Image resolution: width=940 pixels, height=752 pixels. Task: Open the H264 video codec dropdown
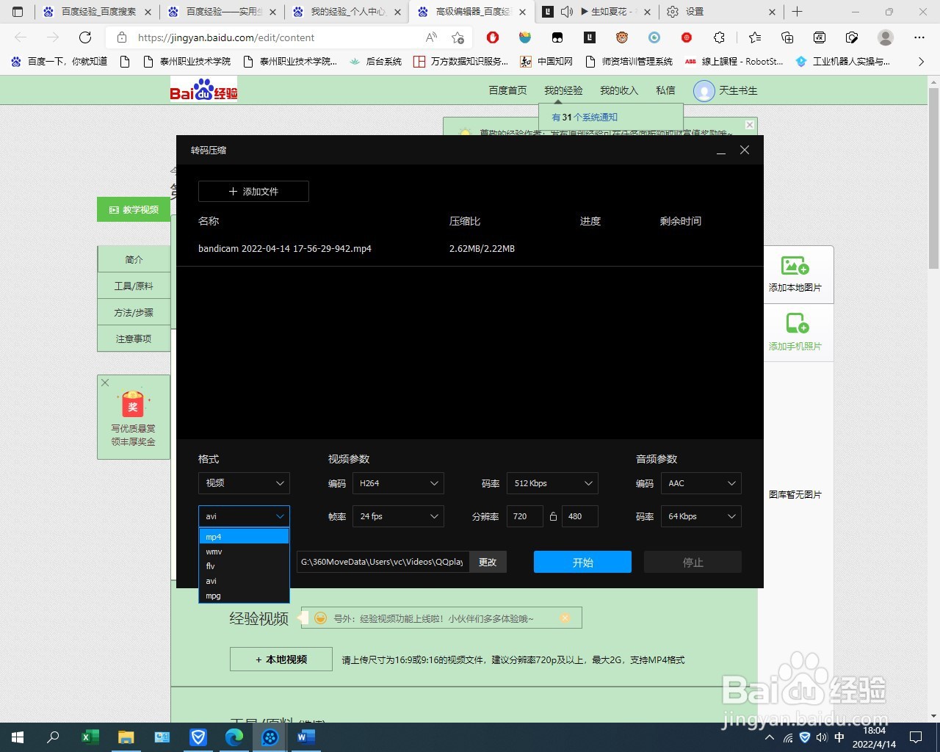[x=398, y=483]
